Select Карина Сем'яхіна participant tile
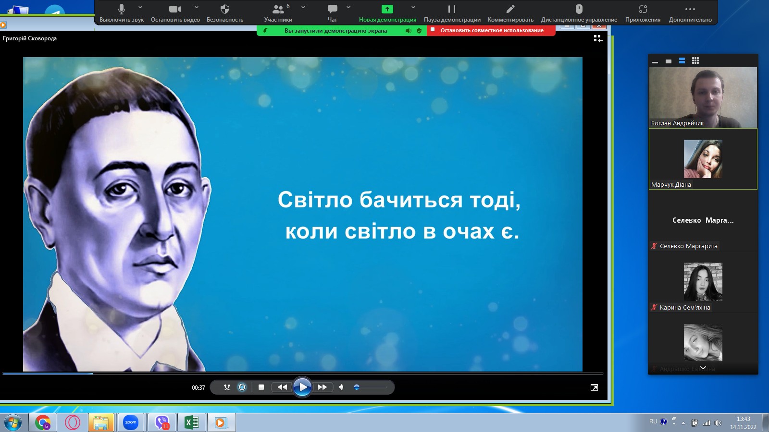 [x=703, y=282]
